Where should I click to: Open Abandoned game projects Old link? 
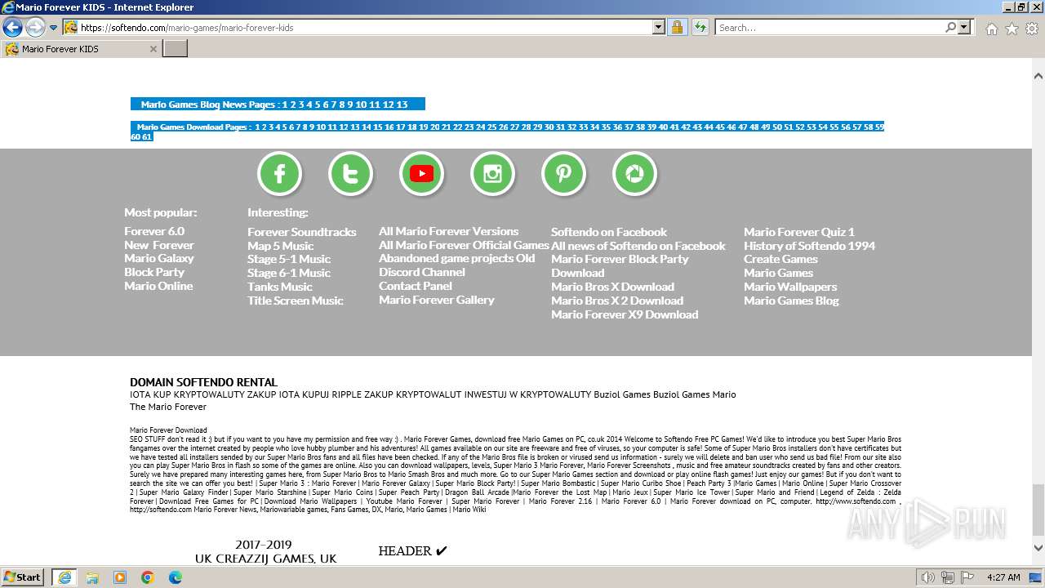pyautogui.click(x=456, y=258)
